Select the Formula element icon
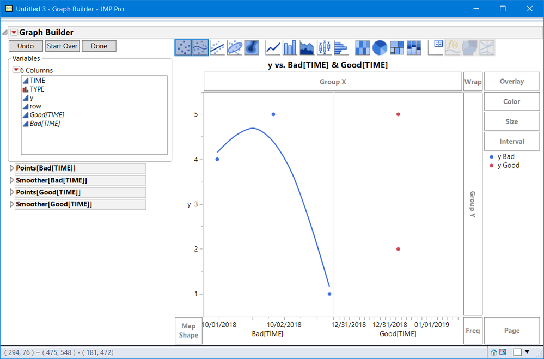The image size is (544, 359). (x=453, y=47)
